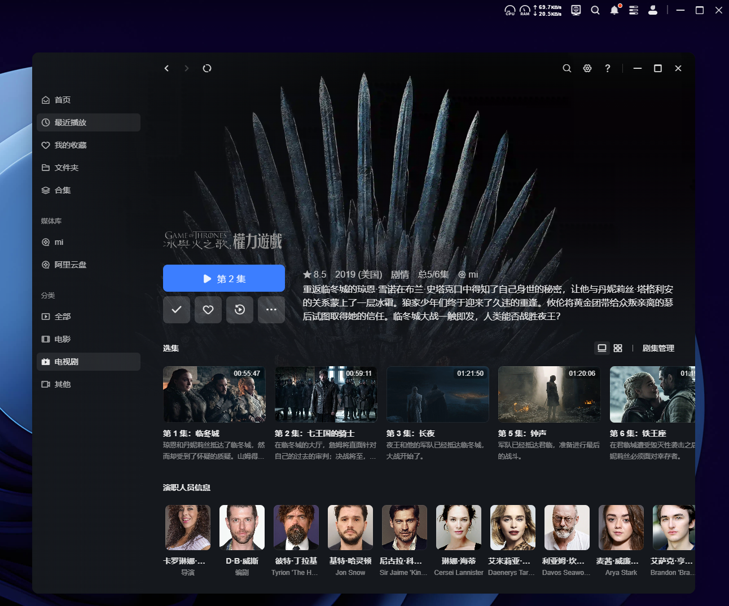The height and width of the screenshot is (606, 729).
Task: Go back using the left arrow
Action: [x=166, y=68]
